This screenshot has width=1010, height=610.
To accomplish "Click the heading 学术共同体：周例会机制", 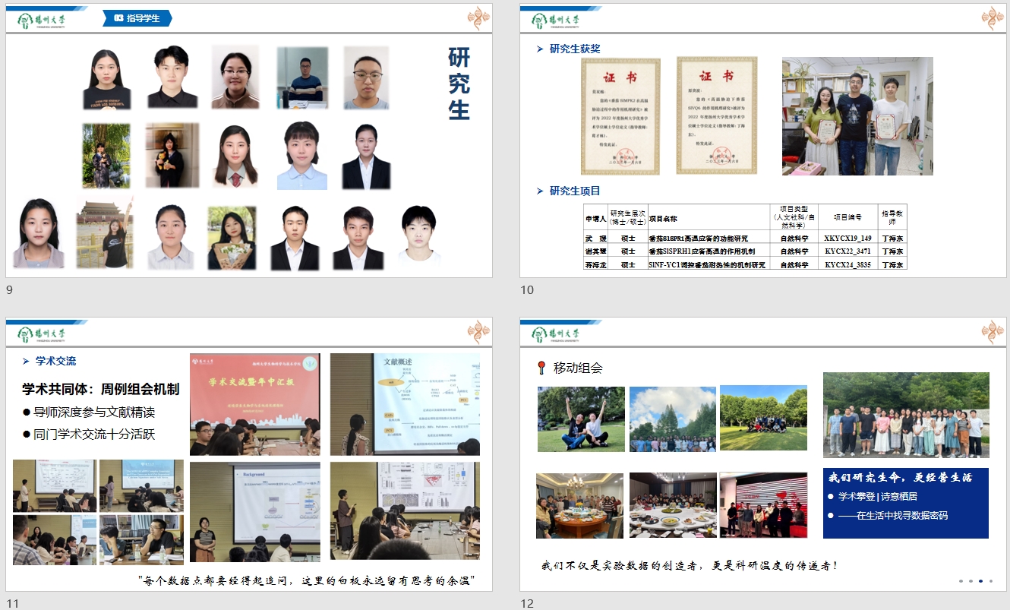I will (x=101, y=389).
